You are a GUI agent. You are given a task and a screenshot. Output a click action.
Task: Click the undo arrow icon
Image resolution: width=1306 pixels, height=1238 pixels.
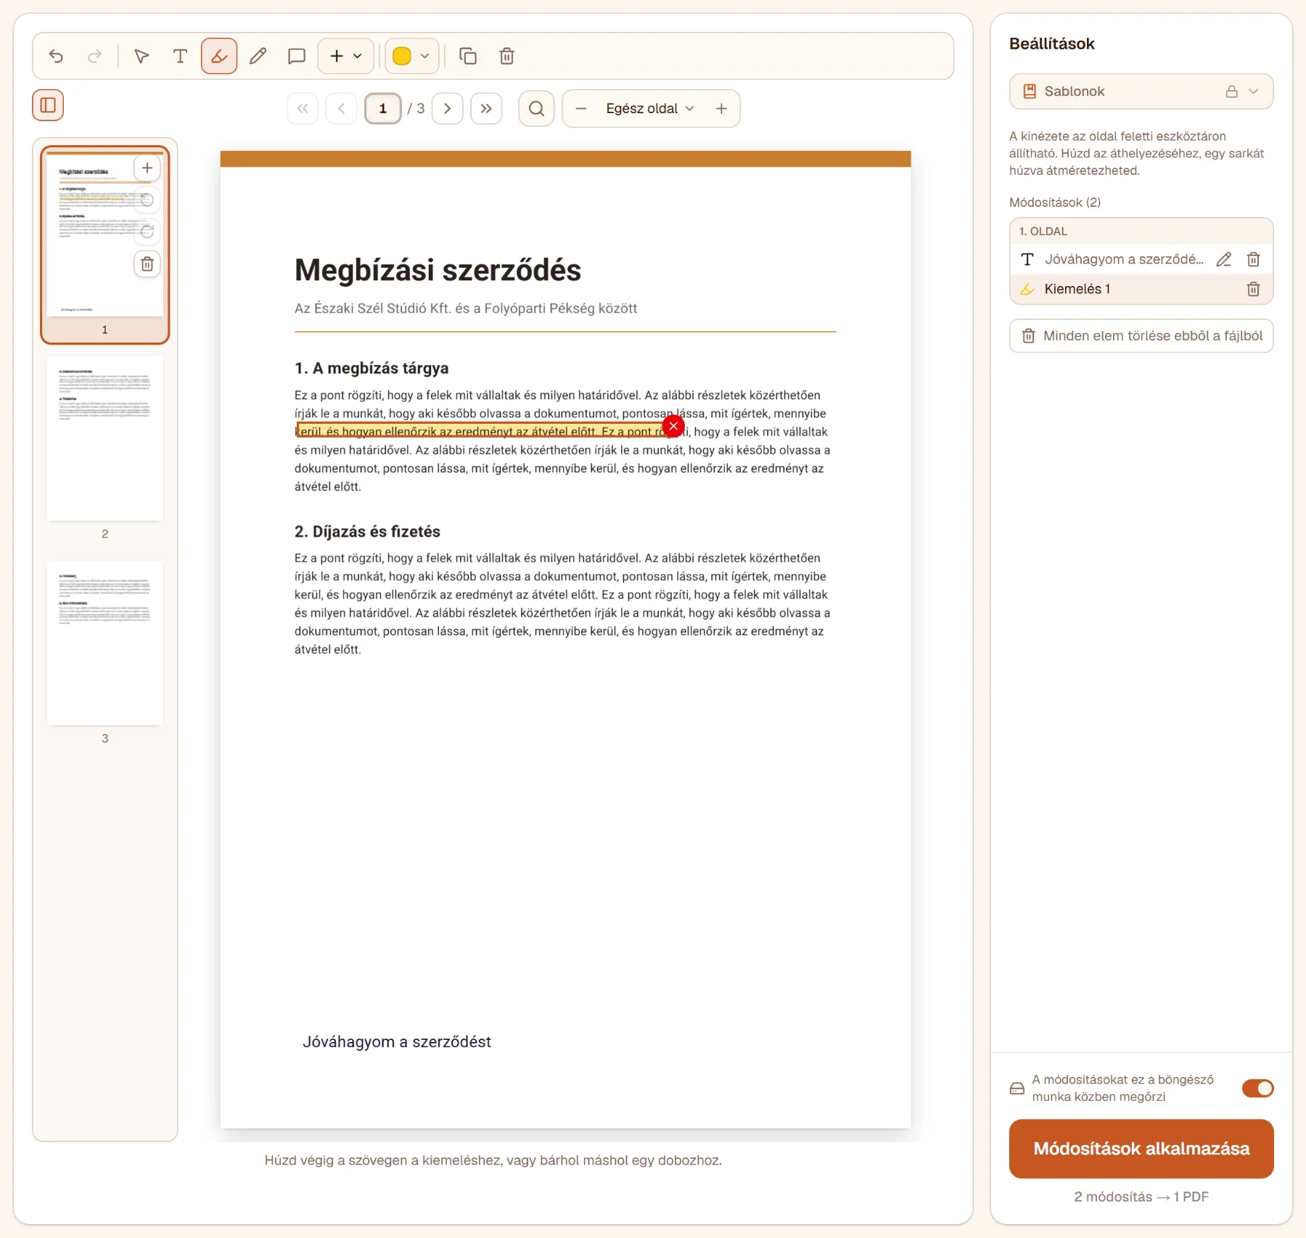coord(56,56)
